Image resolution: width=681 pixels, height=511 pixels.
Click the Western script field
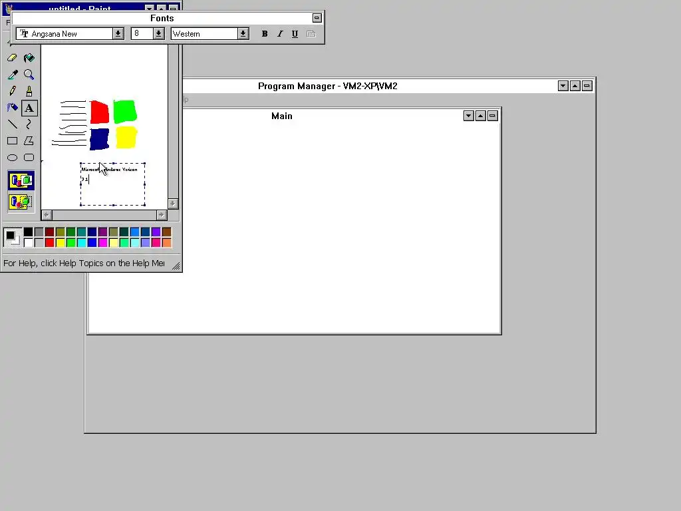205,34
